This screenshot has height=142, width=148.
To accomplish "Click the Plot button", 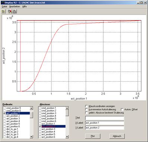I will 93,136.
